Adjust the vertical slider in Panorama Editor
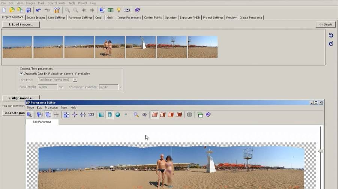 click(320, 151)
